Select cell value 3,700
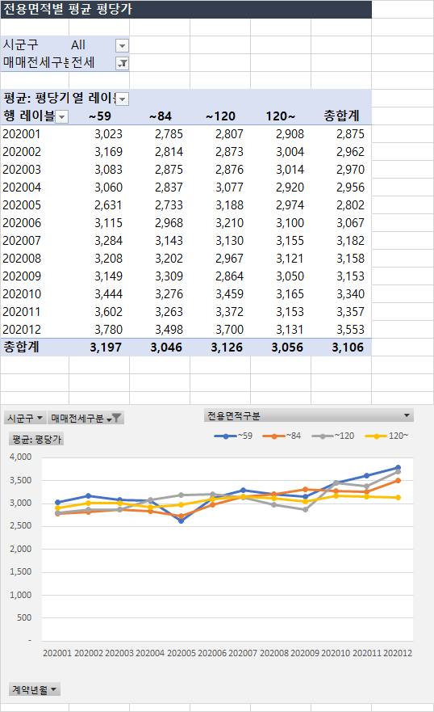434x712 pixels. (x=220, y=330)
